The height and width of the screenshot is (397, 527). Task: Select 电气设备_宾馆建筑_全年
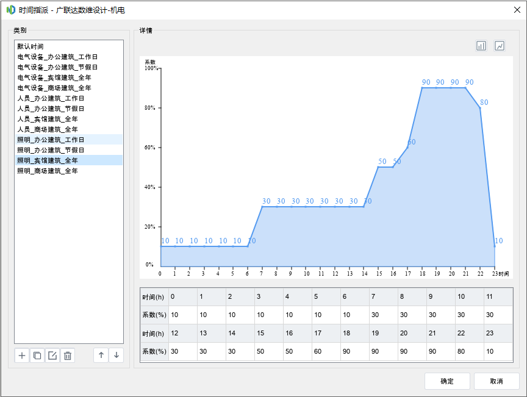click(x=68, y=77)
